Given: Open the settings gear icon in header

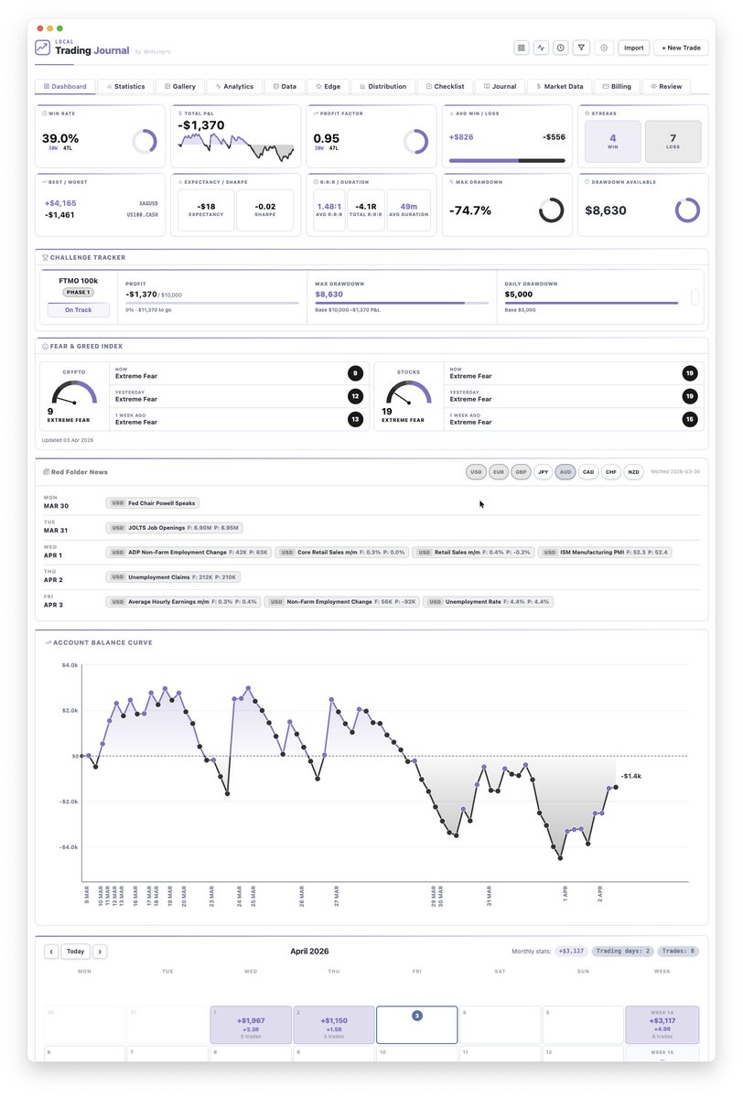Looking at the screenshot, I should pyautogui.click(x=604, y=48).
